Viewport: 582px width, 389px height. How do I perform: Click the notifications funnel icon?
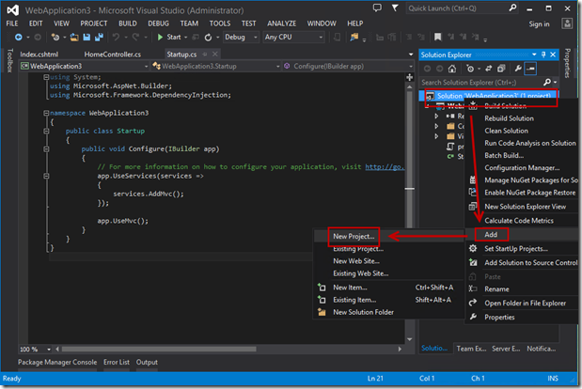tap(395, 8)
